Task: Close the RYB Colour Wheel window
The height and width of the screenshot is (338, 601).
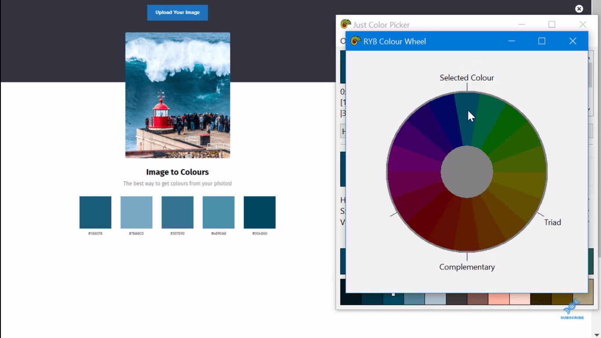Action: pos(572,41)
